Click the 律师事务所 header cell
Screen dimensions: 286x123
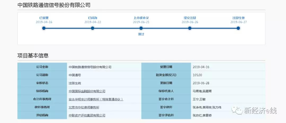coord(42,107)
